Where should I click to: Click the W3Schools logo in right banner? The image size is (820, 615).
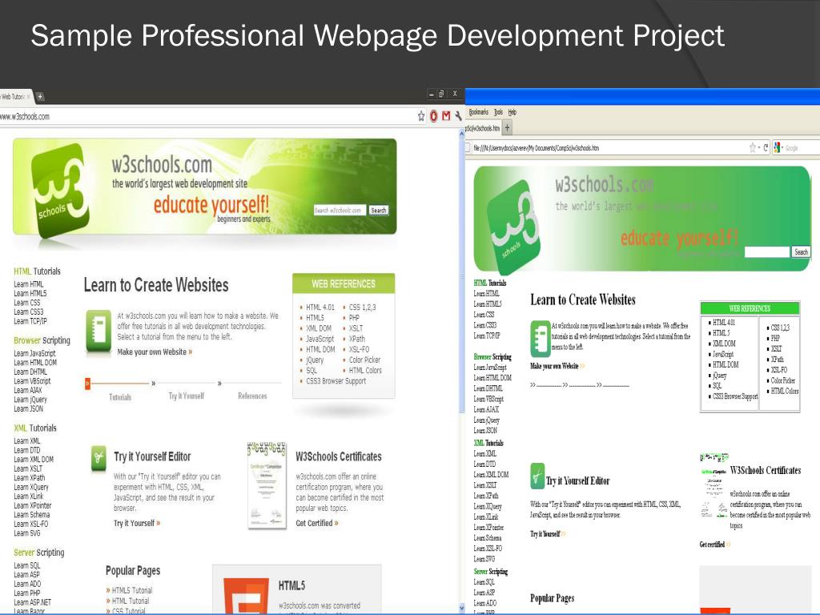click(x=512, y=226)
